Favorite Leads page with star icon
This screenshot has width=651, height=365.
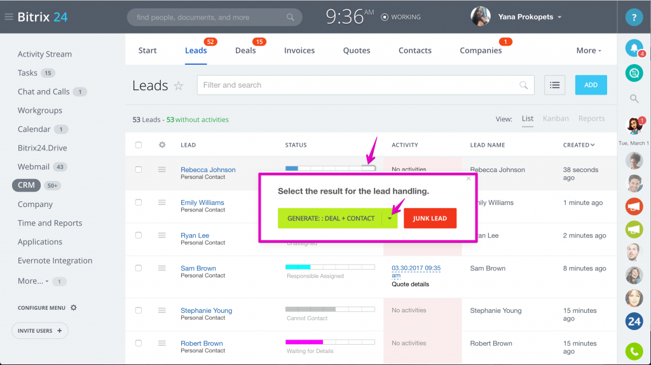pyautogui.click(x=179, y=86)
